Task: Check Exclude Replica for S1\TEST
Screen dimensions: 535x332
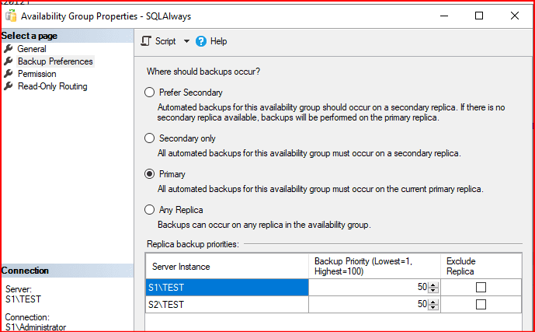Action: tap(481, 287)
